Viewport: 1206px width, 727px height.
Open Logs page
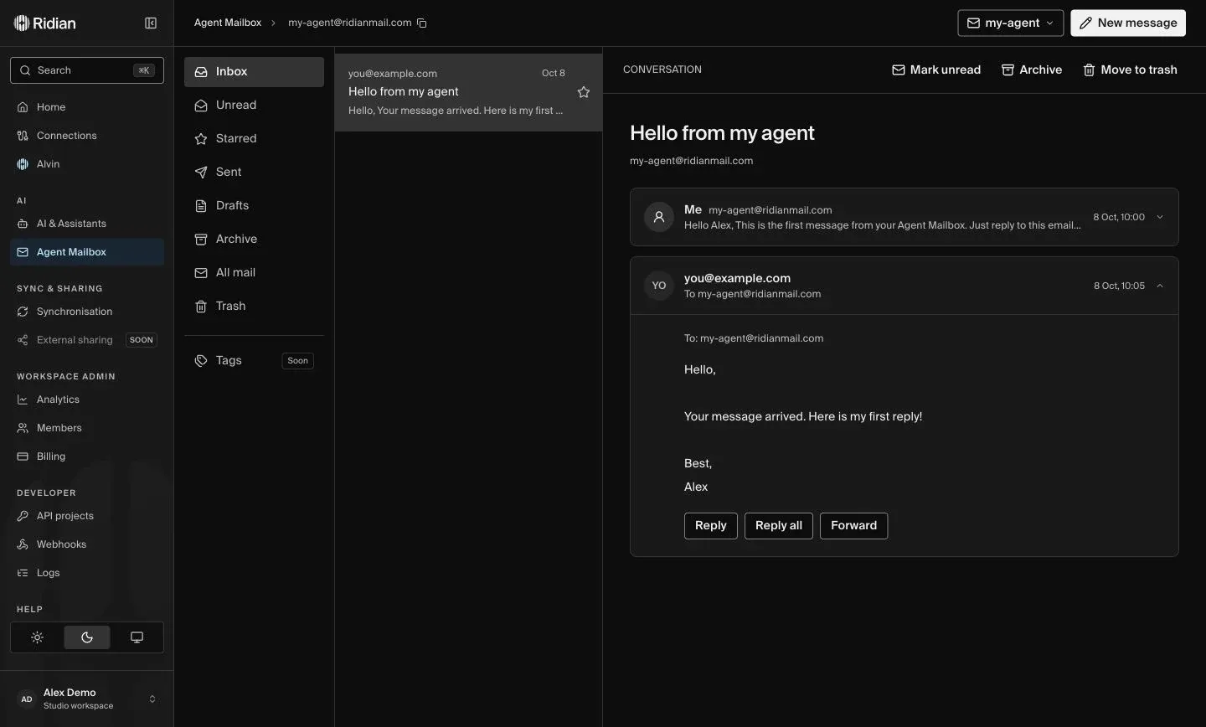tap(87, 573)
